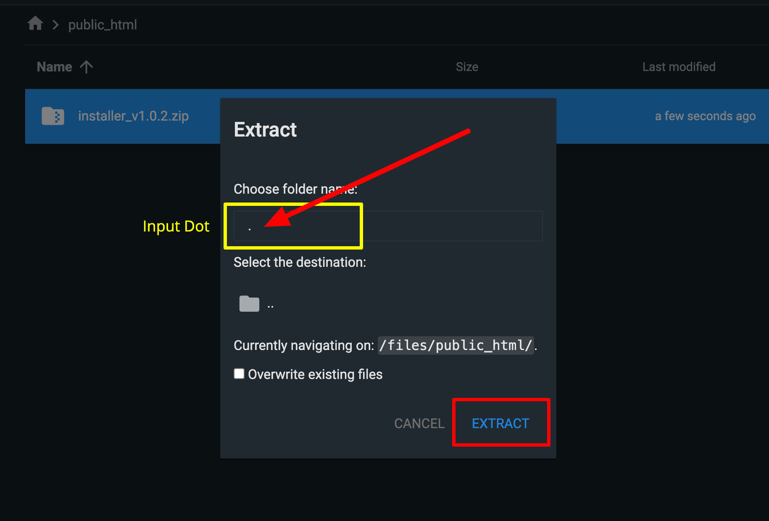Focus the folder name input field
Image resolution: width=769 pixels, height=521 pixels.
point(388,226)
